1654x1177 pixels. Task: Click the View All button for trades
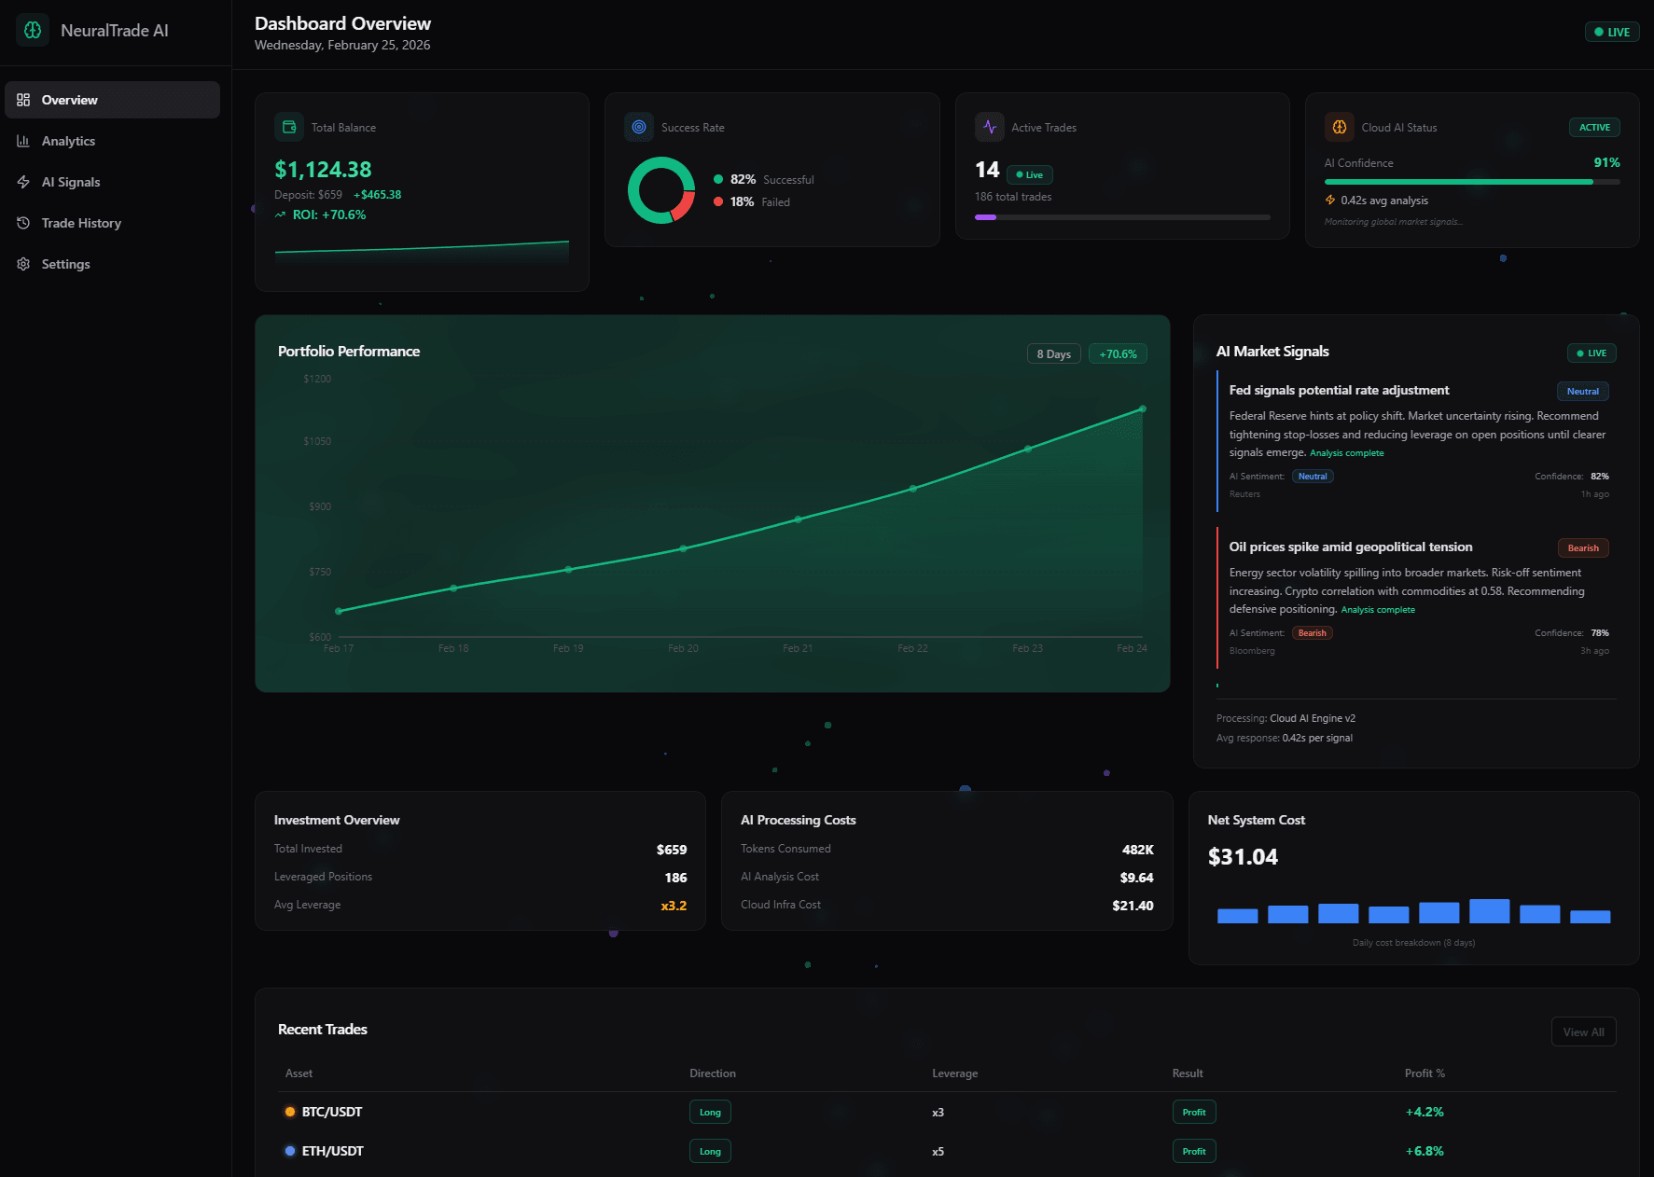tap(1583, 1032)
